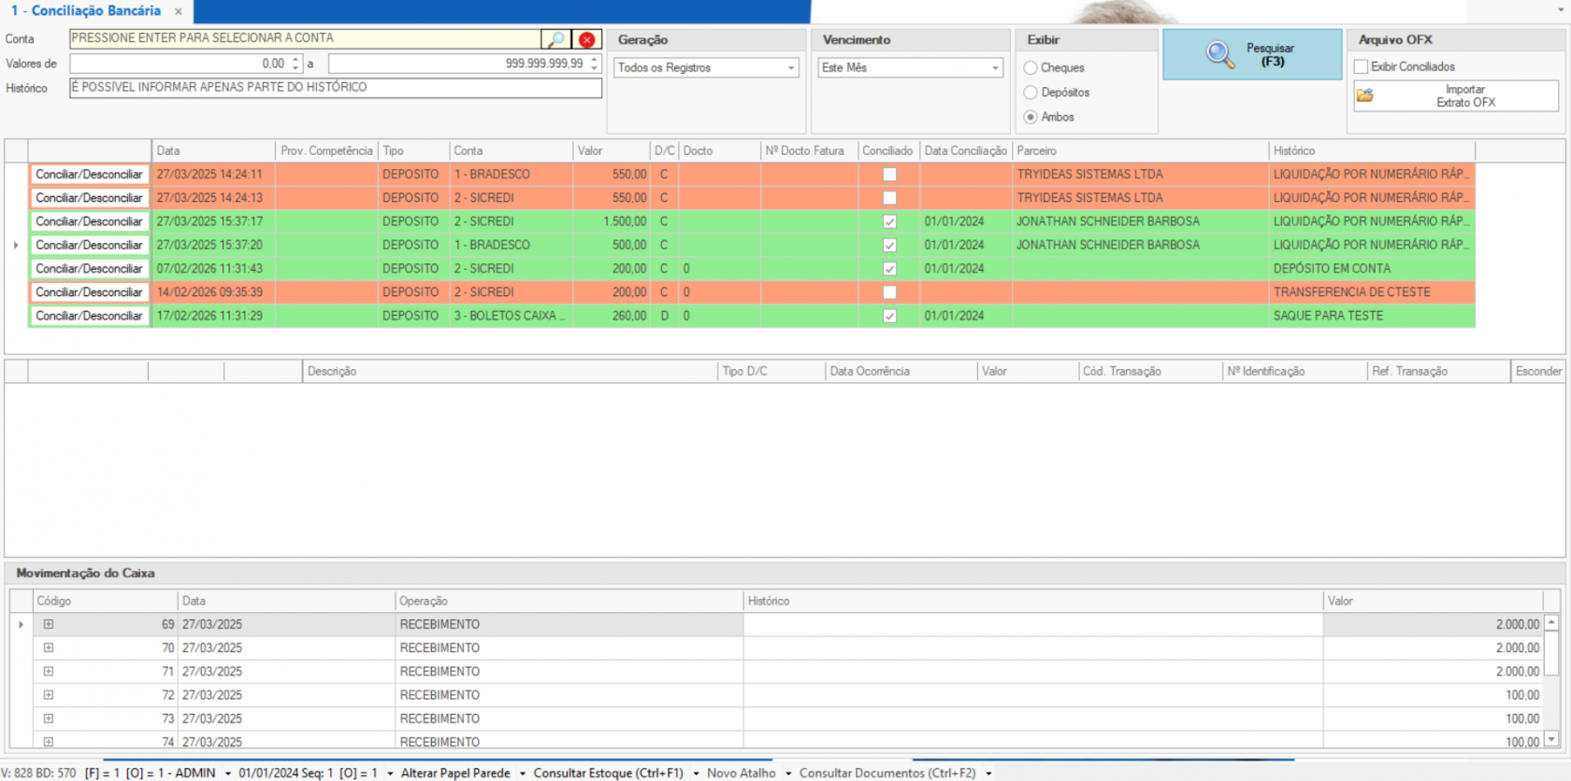Click the Pesquisar (F3) magnifying glass icon
This screenshot has height=781, width=1571.
(1219, 55)
